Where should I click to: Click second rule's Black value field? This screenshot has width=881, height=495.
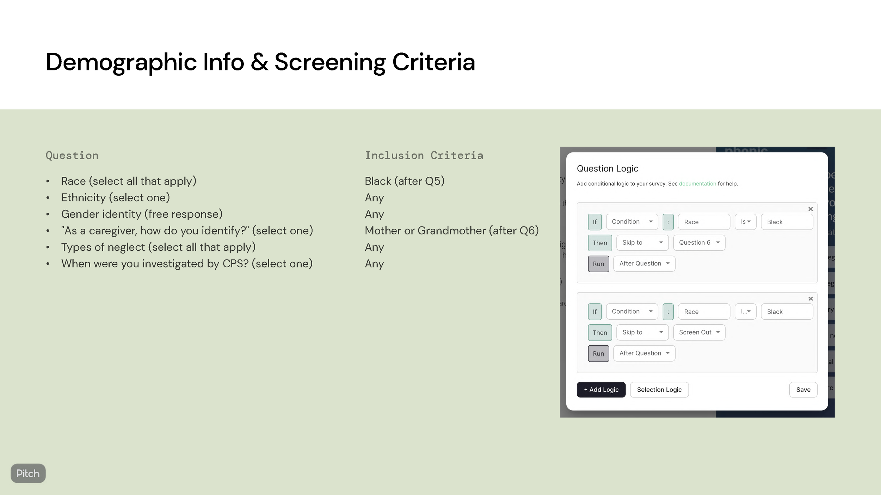(x=787, y=312)
